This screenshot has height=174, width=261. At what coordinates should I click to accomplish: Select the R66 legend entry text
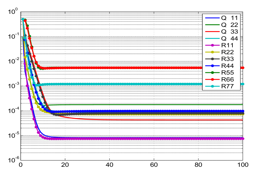click(227, 79)
